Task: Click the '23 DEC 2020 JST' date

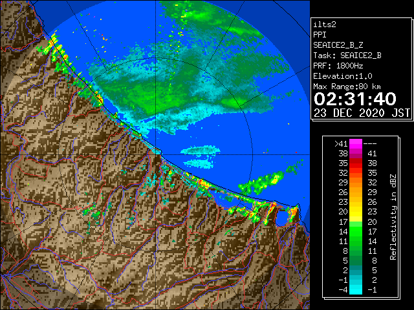Action: click(x=362, y=113)
